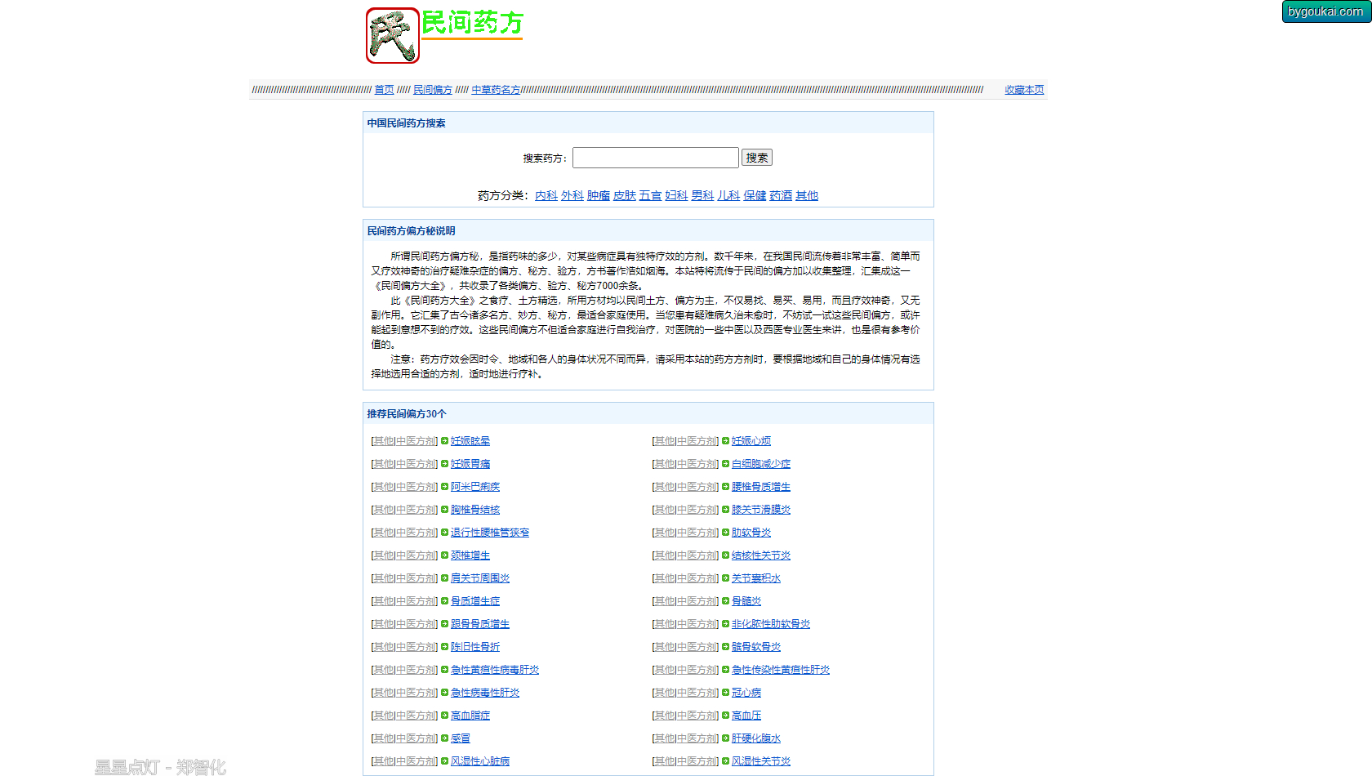Click the green arrow icon beside 高血压
Image resolution: width=1372 pixels, height=776 pixels.
[726, 716]
